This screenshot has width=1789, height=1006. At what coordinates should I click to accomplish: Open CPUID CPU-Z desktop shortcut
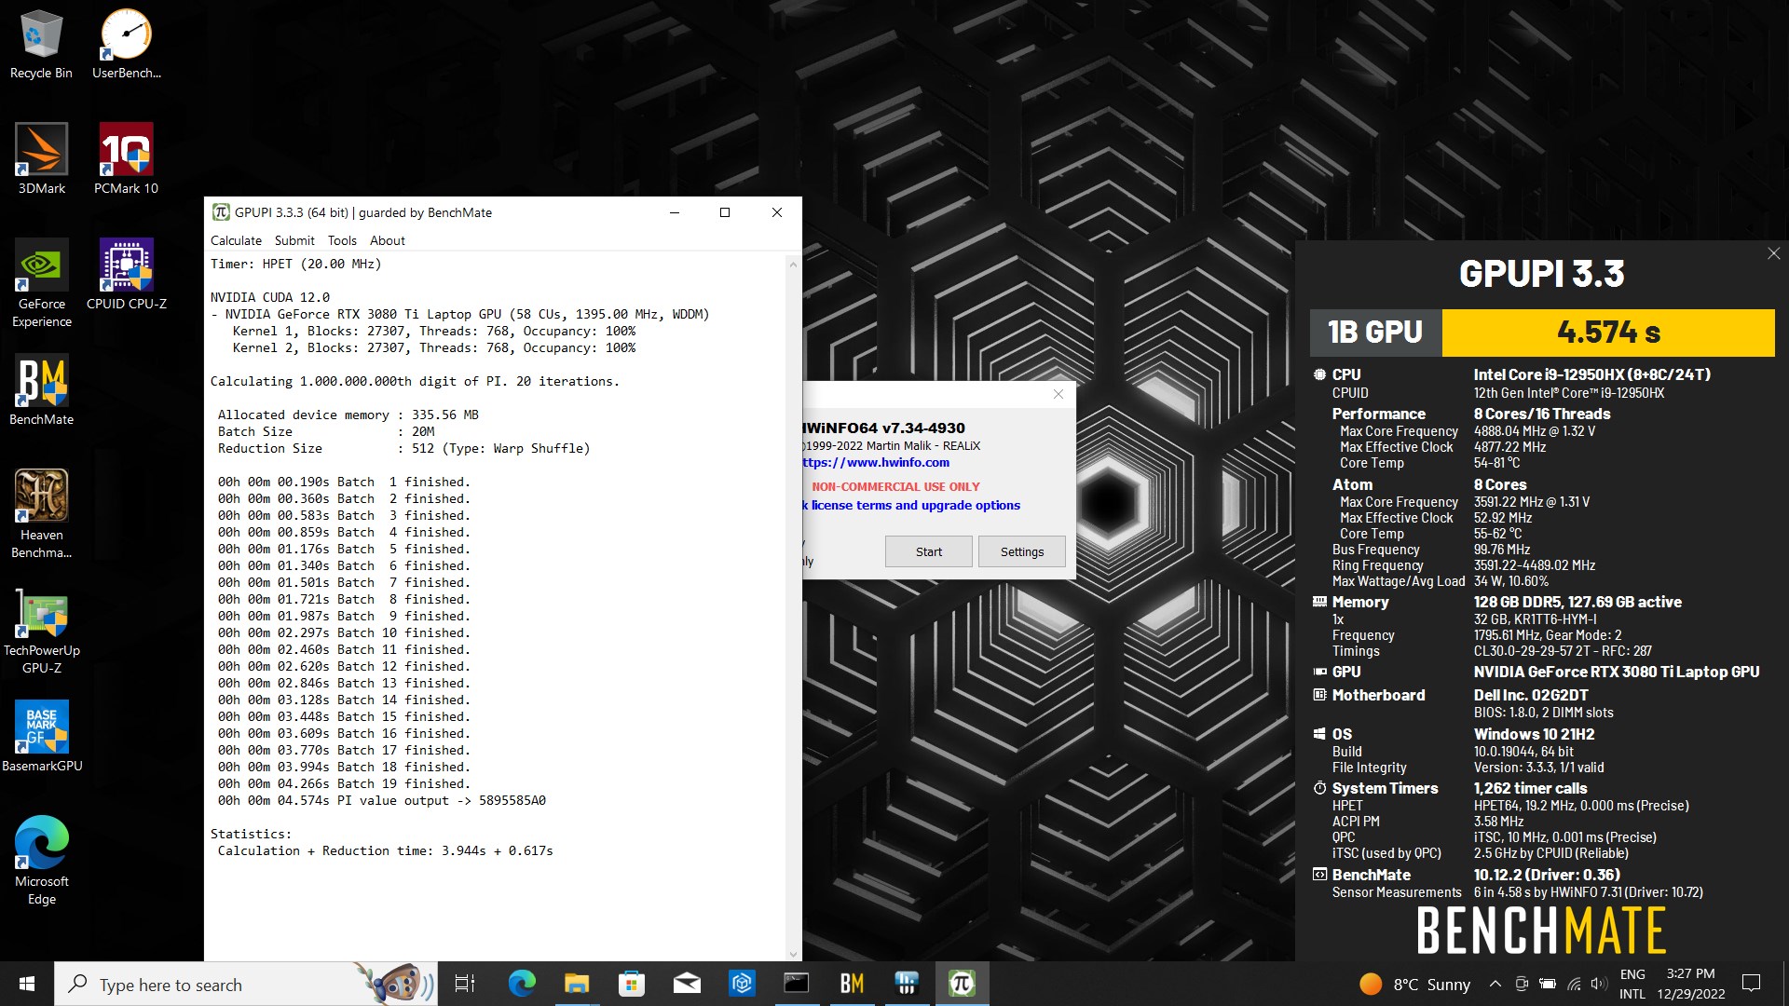click(126, 275)
